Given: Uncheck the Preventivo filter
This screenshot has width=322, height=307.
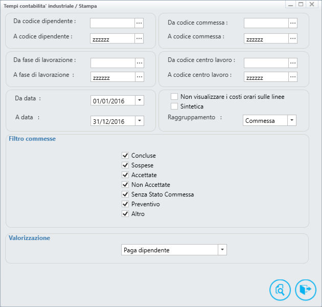Looking at the screenshot, I should 125,204.
